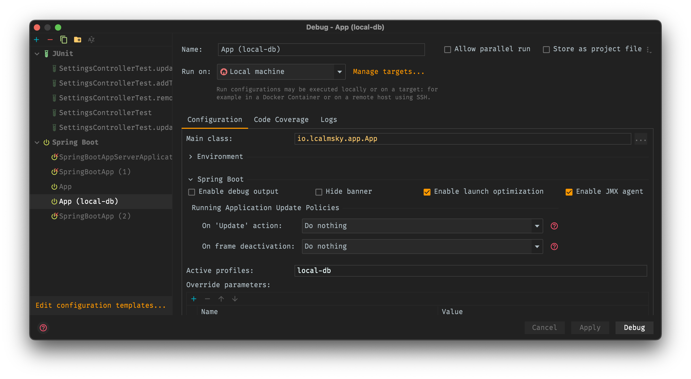
Task: Click the help icon at bottom-left of dialog
Action: tap(43, 328)
